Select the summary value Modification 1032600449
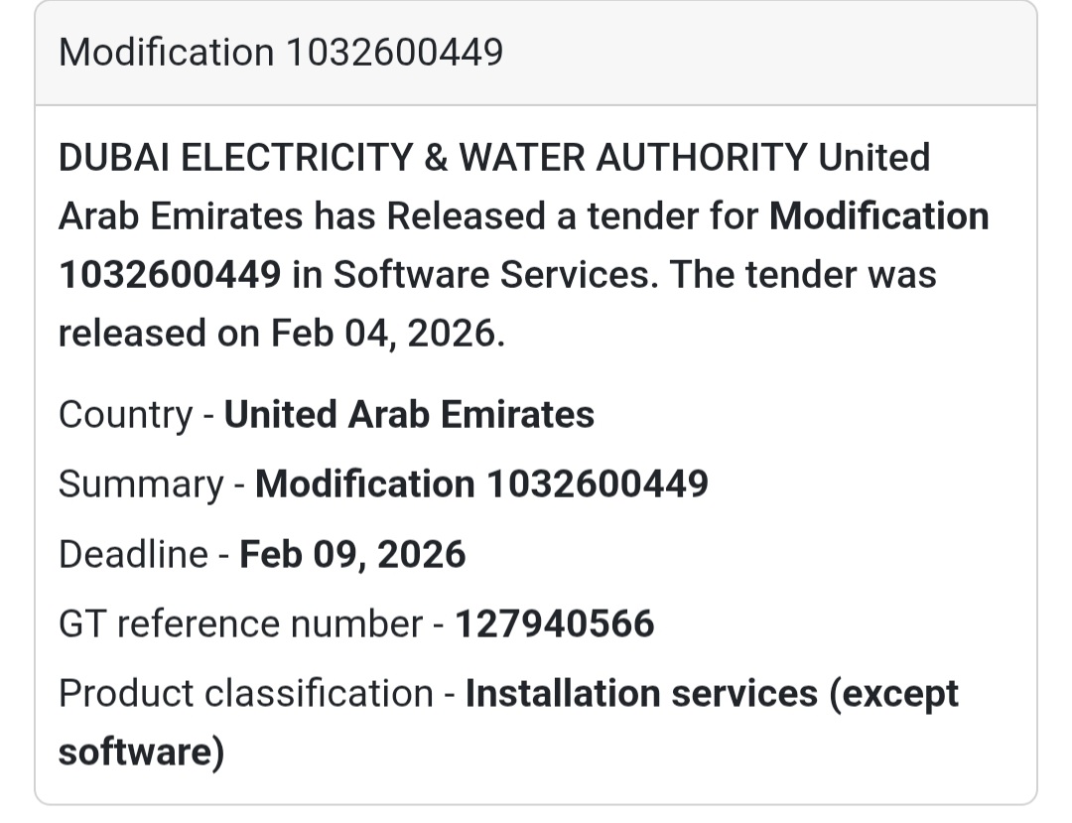 pos(481,483)
